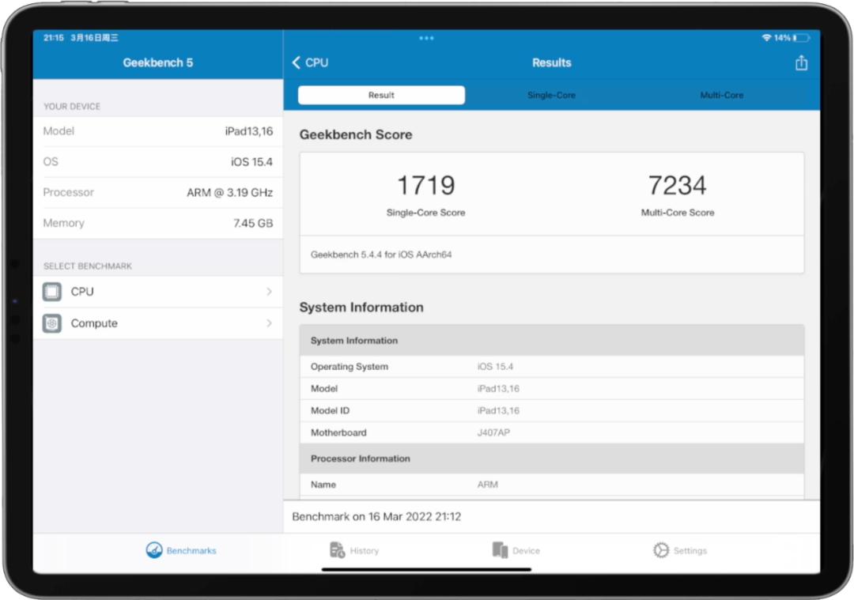Tap the System Information main heading
Viewport: 854px width, 600px height.
(x=361, y=307)
